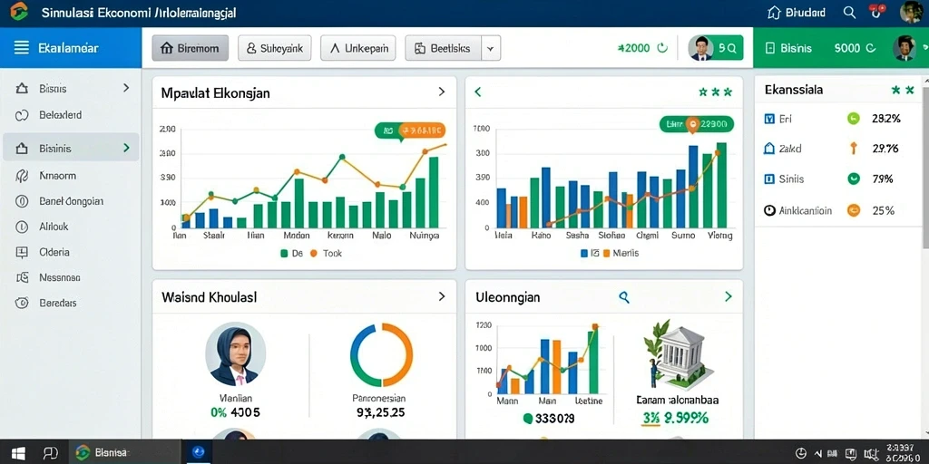Click the Manlian user avatar thumbnail
Viewport: 929px width, 464px height.
pyautogui.click(x=235, y=354)
